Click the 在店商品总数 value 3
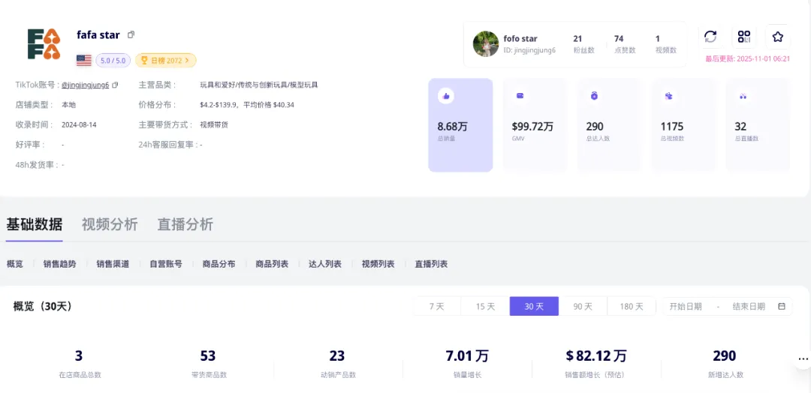Screen dimensions: 811x393 tap(79, 355)
